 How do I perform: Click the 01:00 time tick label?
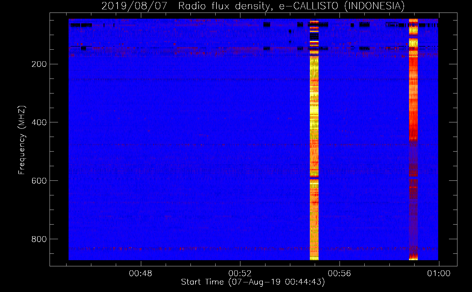pyautogui.click(x=439, y=274)
